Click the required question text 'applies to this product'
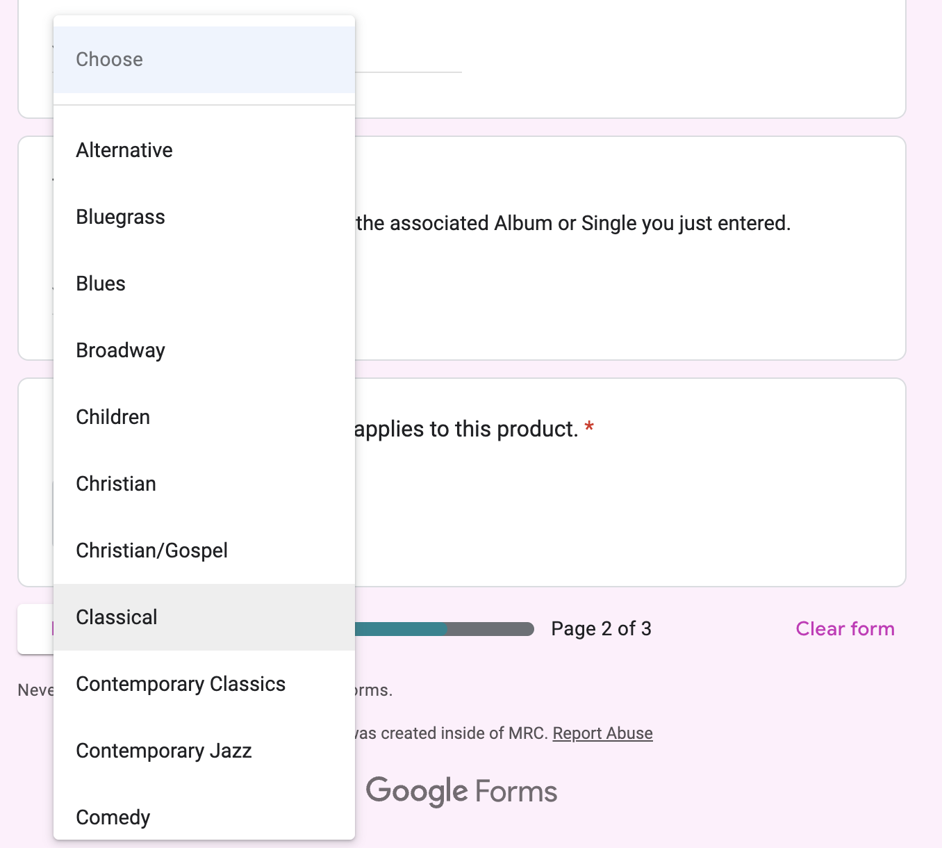942x848 pixels. coord(466,429)
